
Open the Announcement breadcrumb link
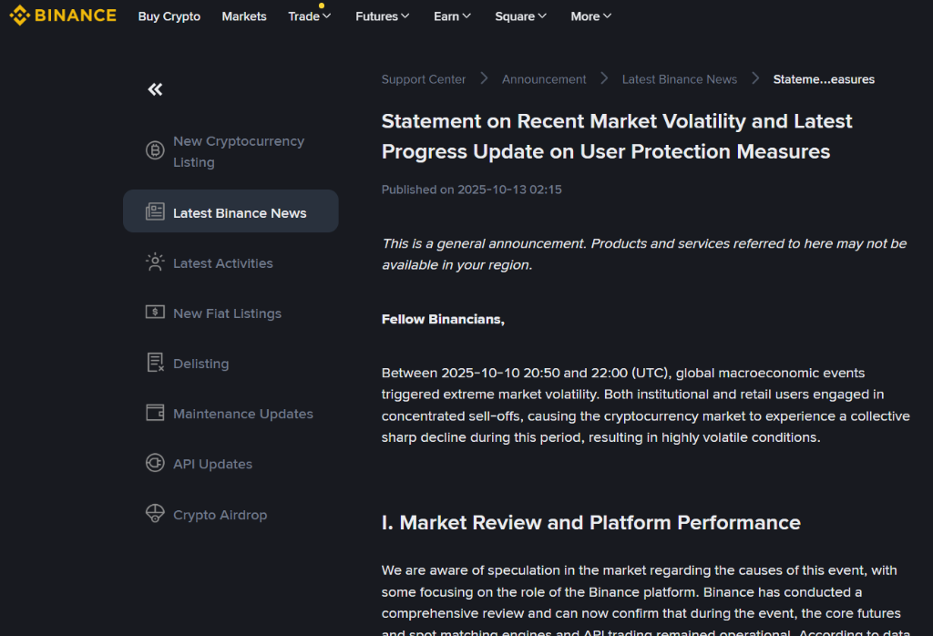[544, 79]
